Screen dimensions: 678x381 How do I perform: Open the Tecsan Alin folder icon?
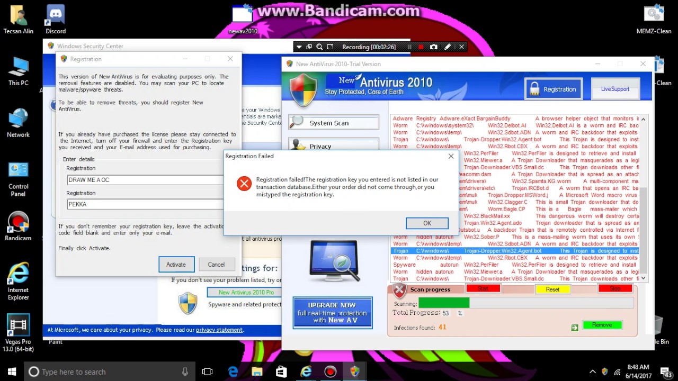(19, 19)
